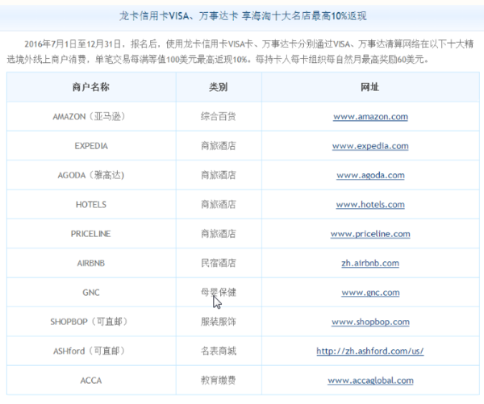Click 商旅酒店 in the PRICELINE row

[x=219, y=234]
